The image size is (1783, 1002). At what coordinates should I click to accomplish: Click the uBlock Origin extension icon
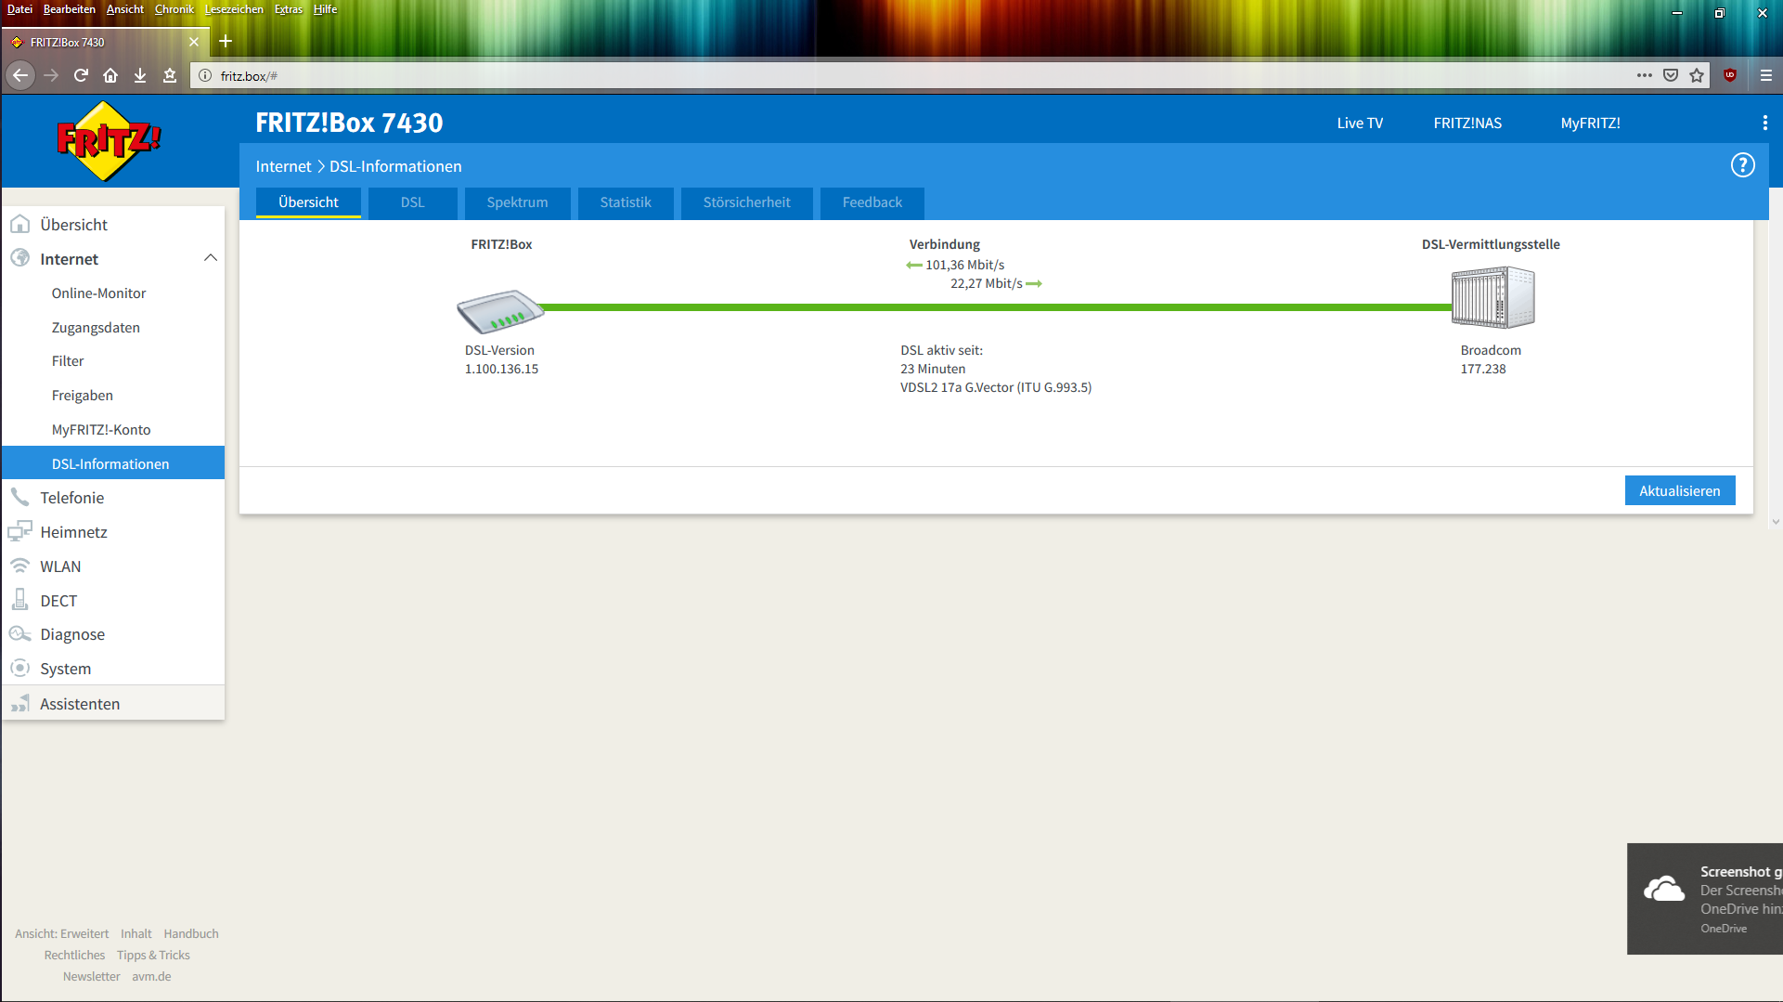pyautogui.click(x=1730, y=75)
